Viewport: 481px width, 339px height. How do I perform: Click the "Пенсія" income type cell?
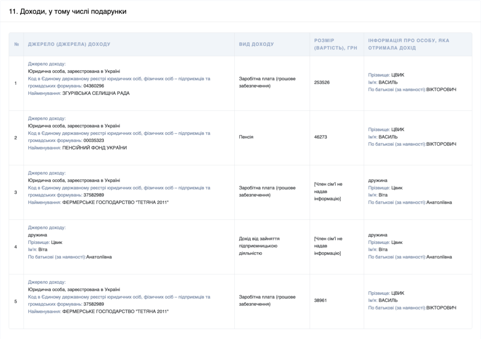tap(246, 137)
